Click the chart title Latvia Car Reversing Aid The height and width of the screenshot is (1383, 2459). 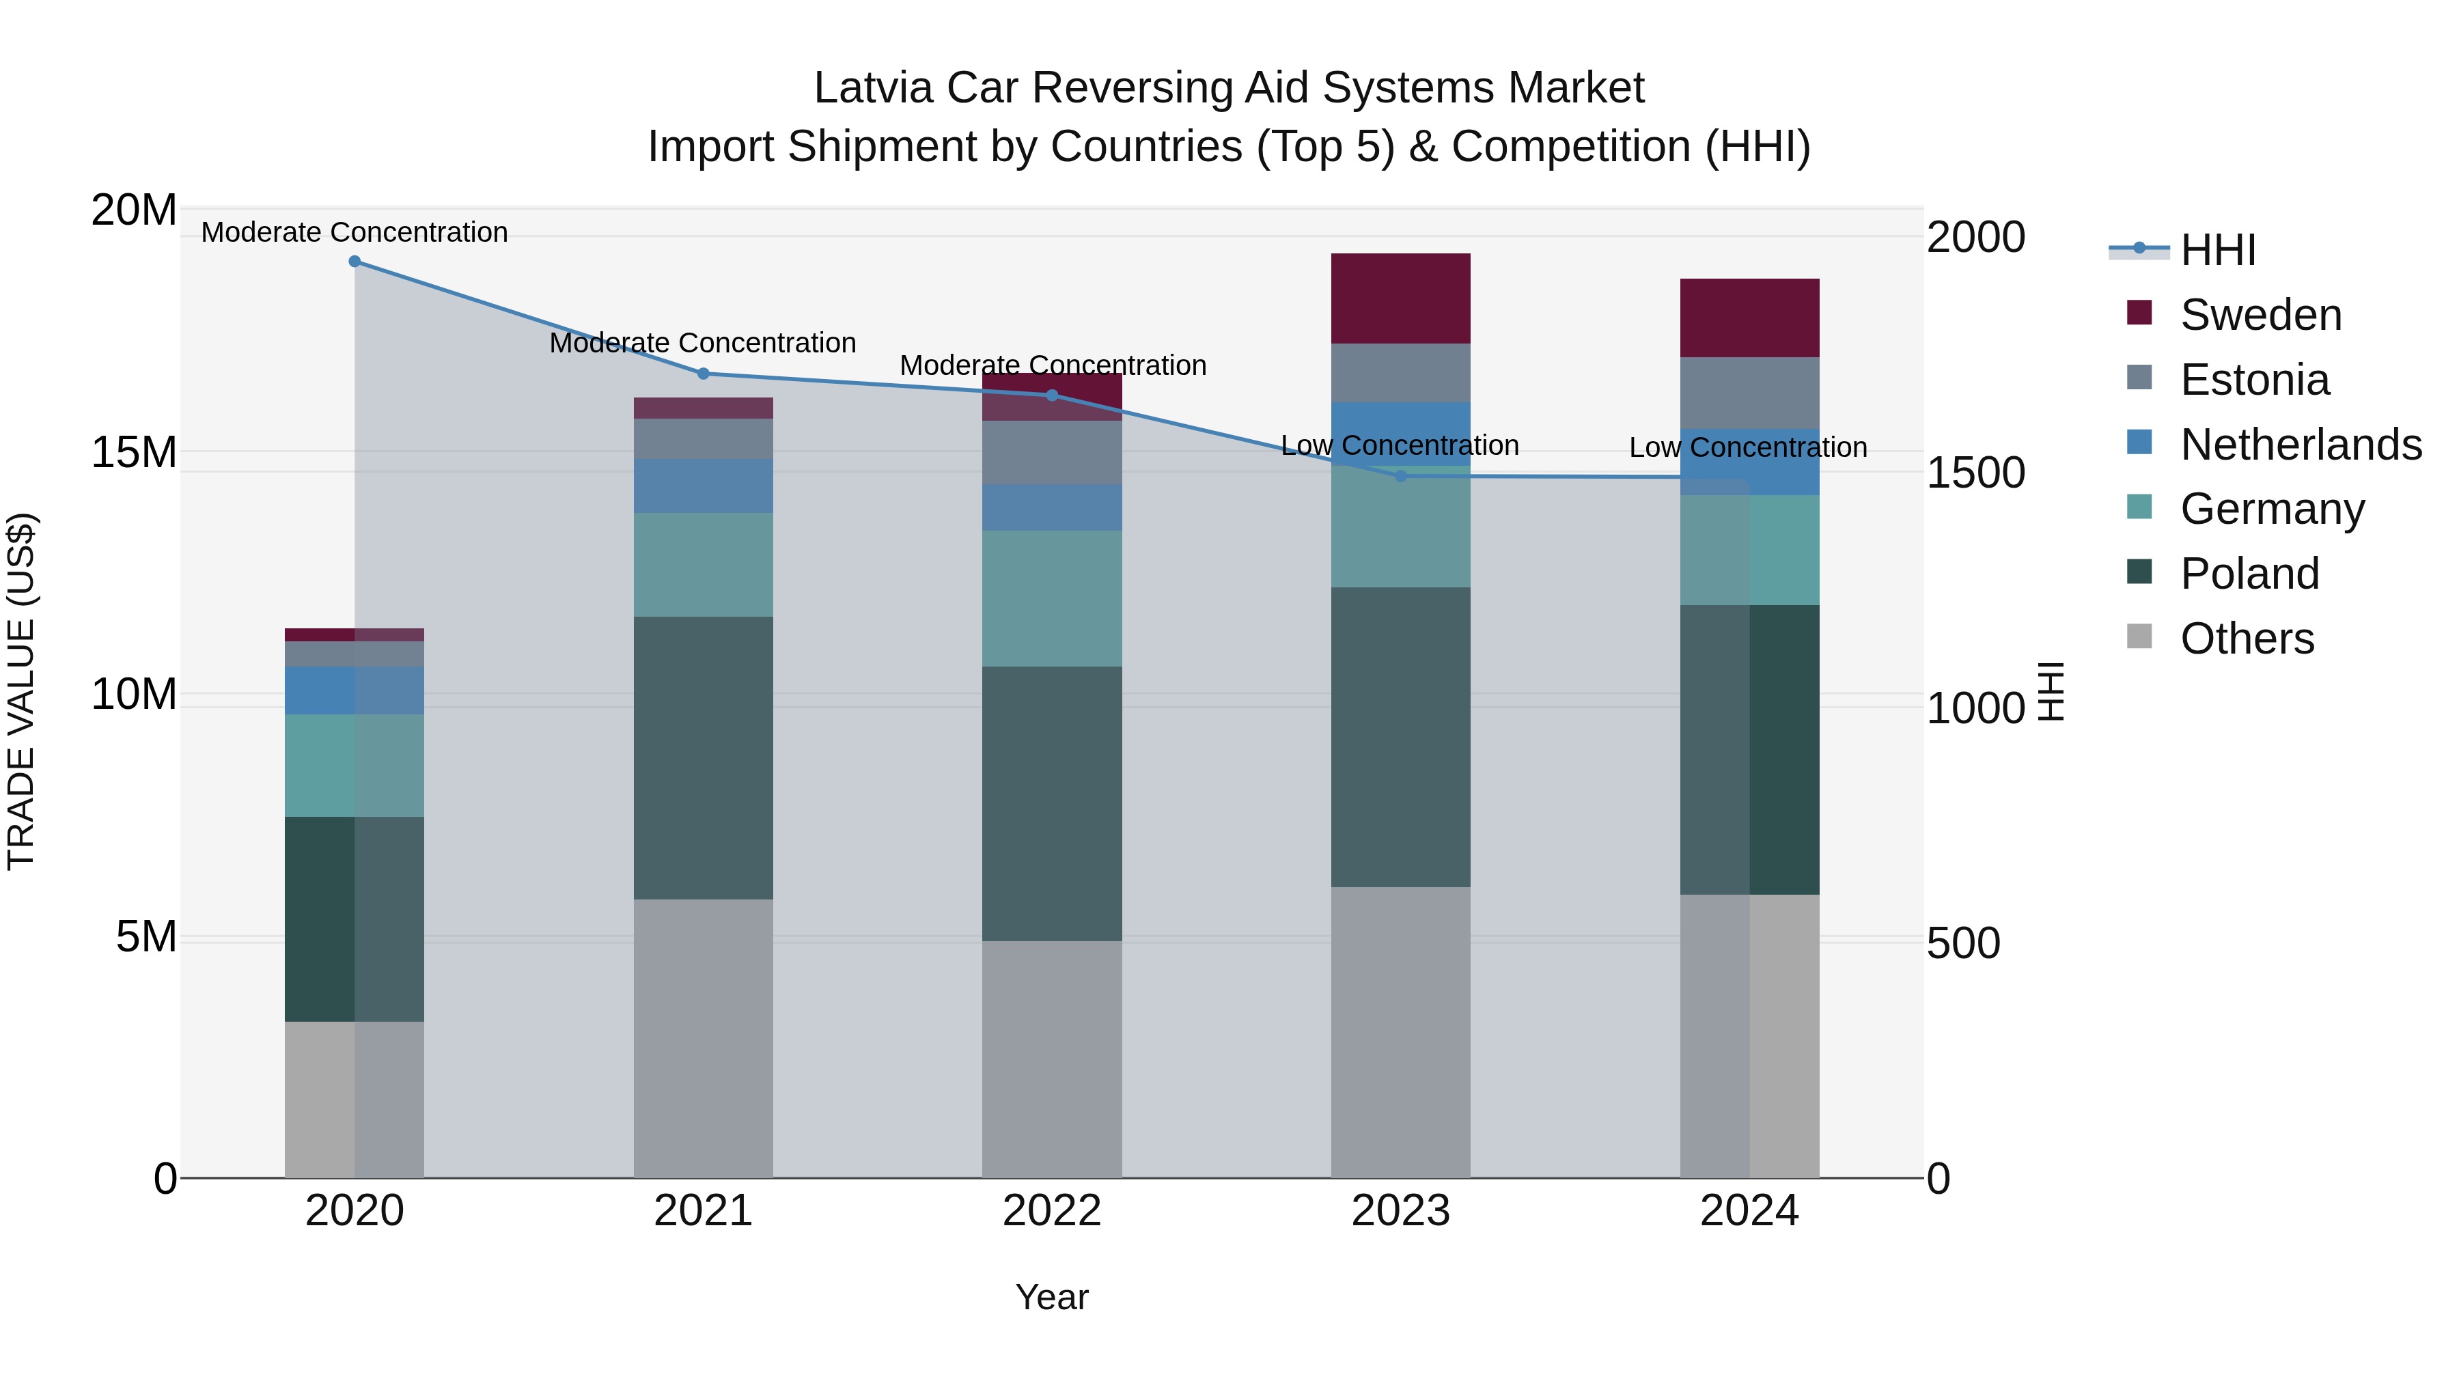click(1229, 89)
